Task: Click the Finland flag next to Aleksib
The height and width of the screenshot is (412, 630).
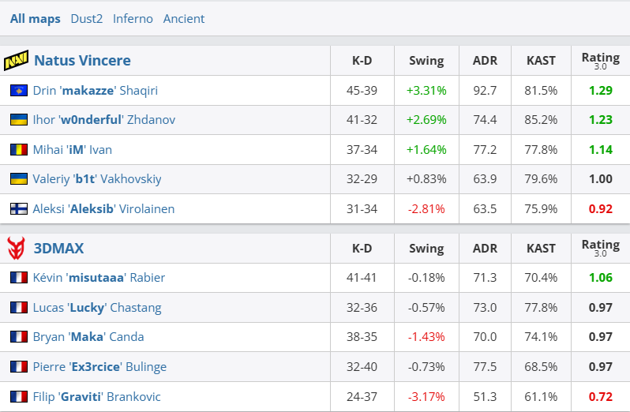Action: click(x=19, y=209)
